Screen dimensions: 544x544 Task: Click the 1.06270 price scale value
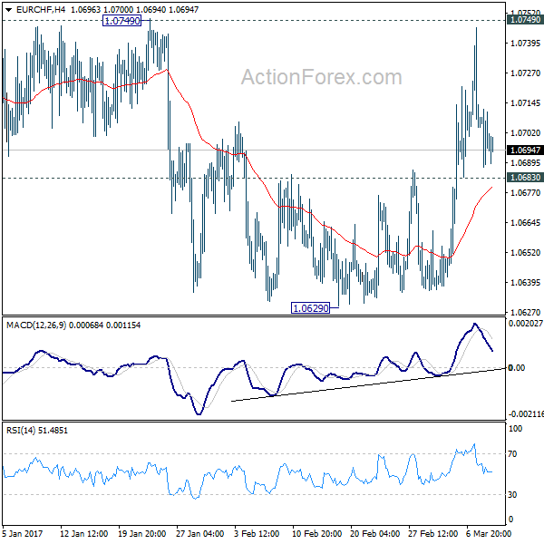pos(525,312)
